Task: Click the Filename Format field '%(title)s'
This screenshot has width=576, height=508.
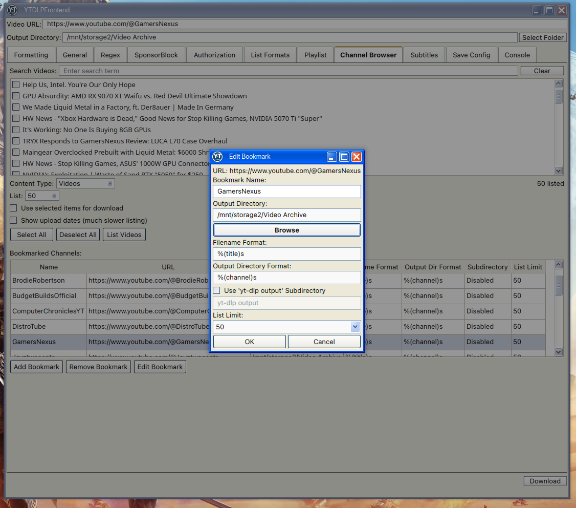Action: (287, 254)
